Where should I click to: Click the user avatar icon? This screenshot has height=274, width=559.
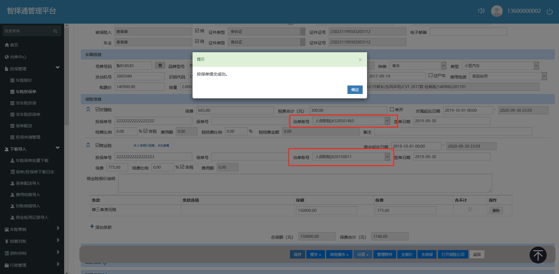pos(497,11)
